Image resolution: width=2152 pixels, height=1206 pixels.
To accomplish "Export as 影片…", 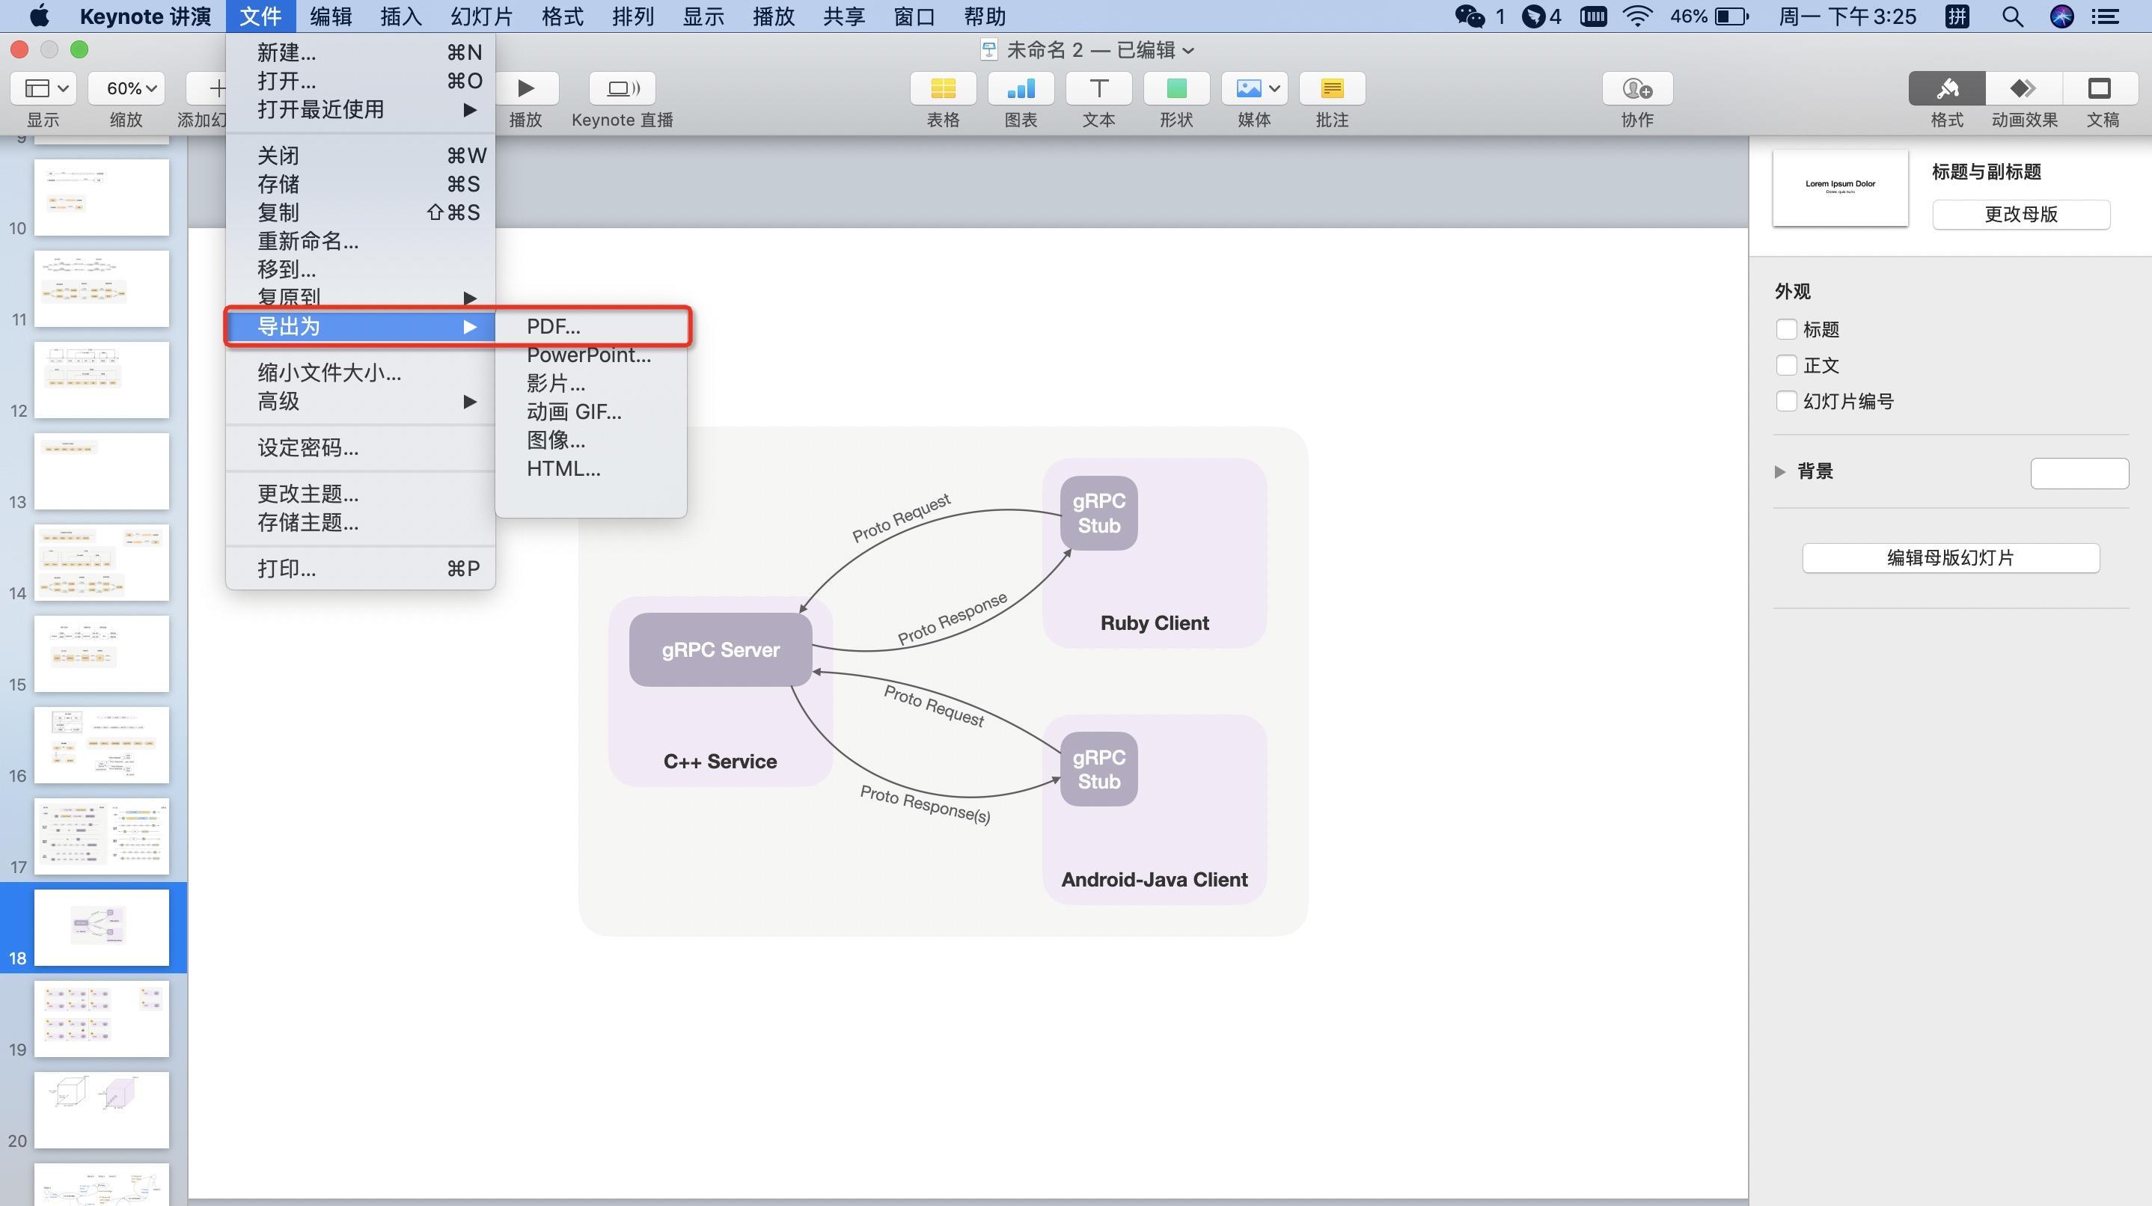I will tap(591, 383).
